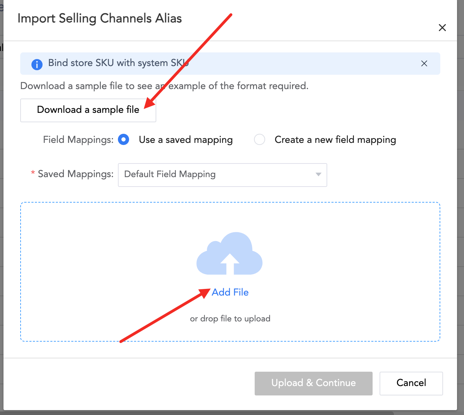The image size is (464, 415).
Task: Dismiss the Bind store SKU banner
Action: tap(424, 63)
